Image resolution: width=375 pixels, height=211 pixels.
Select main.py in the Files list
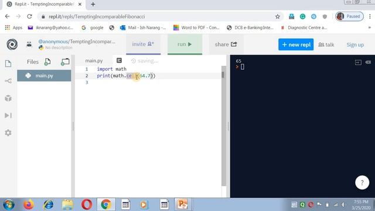(44, 76)
